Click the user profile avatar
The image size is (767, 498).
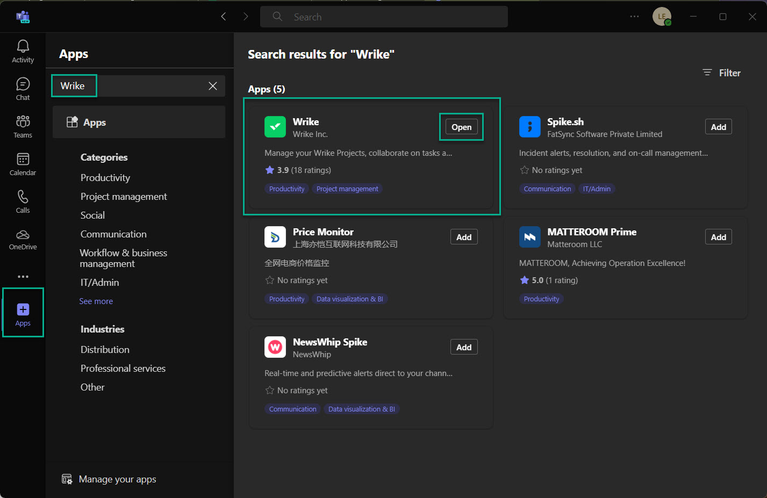pos(661,17)
